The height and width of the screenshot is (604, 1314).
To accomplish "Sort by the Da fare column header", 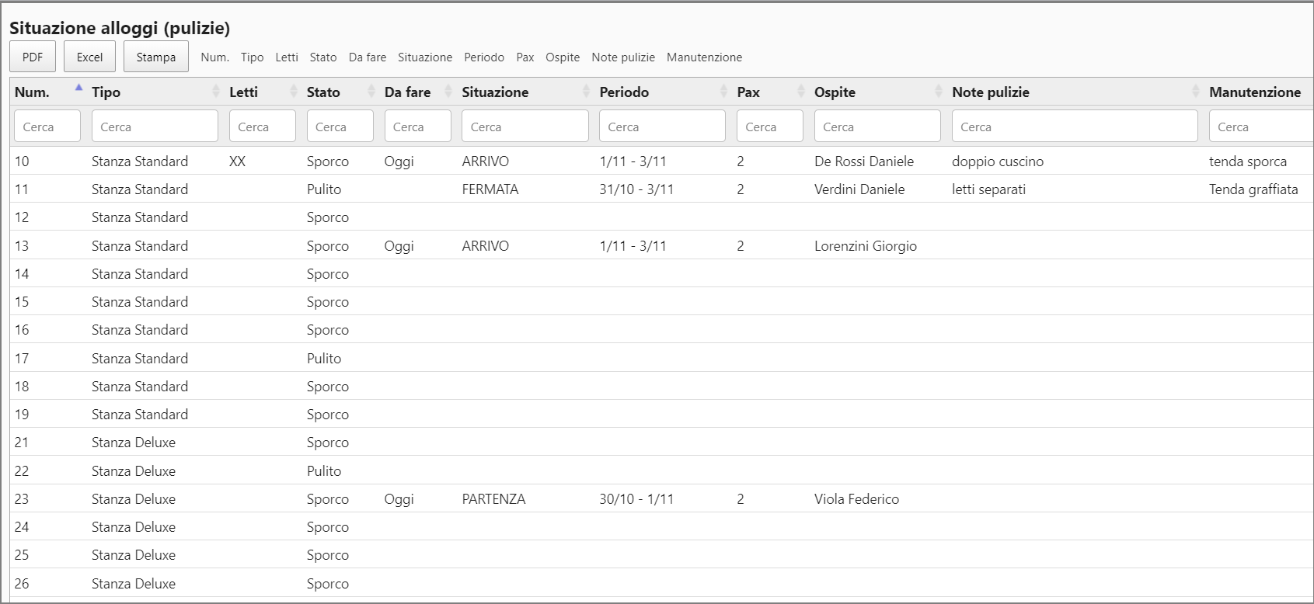I will click(407, 92).
